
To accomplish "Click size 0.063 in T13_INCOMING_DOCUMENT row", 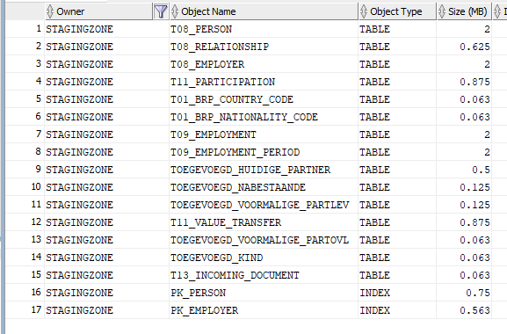I will point(464,275).
